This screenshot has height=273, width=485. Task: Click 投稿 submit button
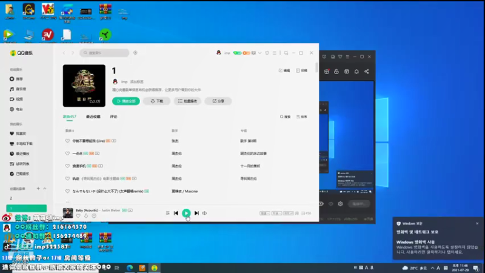point(301,70)
